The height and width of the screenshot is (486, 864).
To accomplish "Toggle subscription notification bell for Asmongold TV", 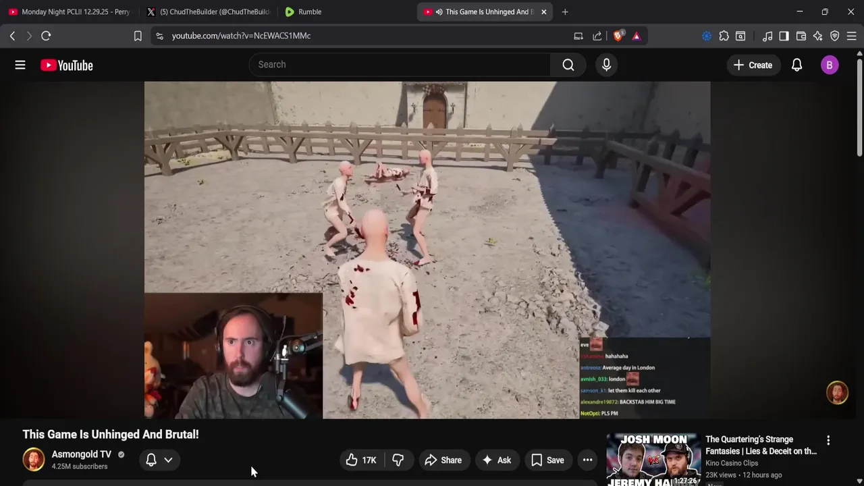I will click(x=151, y=460).
